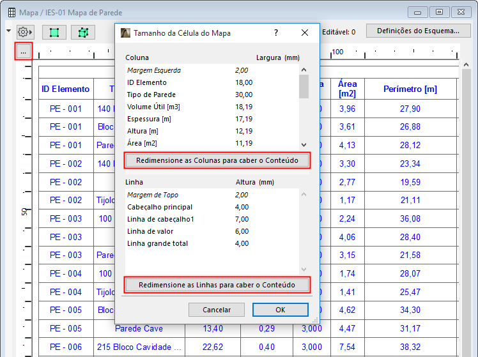Click Redimensione as Colunas para caber button

[x=217, y=160]
